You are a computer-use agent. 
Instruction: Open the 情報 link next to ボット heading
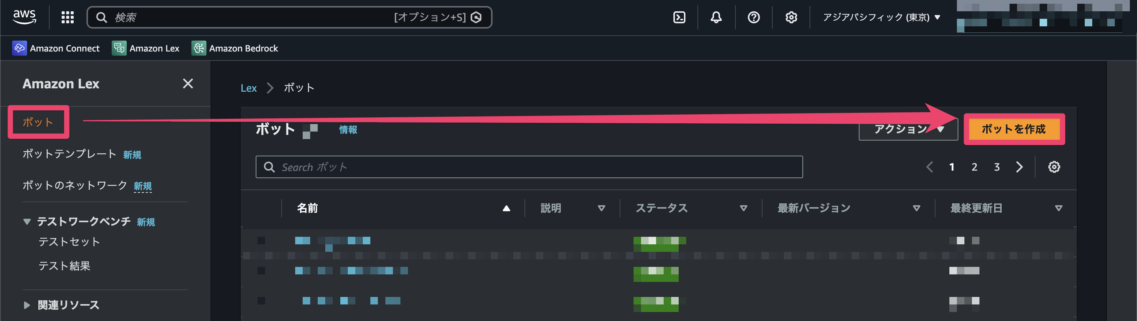[x=347, y=129]
